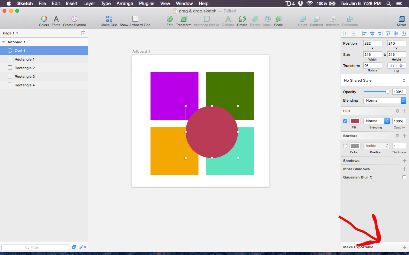This screenshot has height=255, width=409.
Task: Open the Fonts panel
Action: (56, 19)
